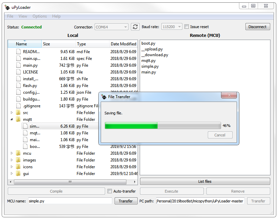Click the buildgu... file icon

19,99
